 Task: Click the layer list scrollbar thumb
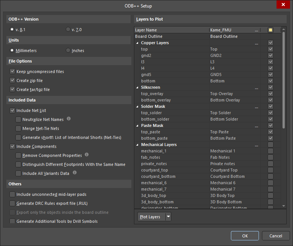(x=284, y=80)
